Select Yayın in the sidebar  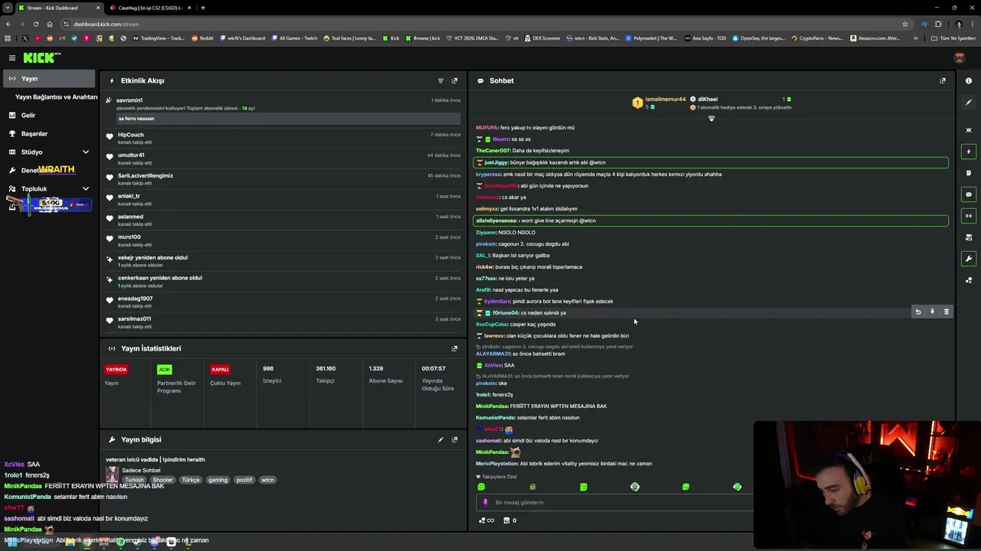click(x=48, y=79)
